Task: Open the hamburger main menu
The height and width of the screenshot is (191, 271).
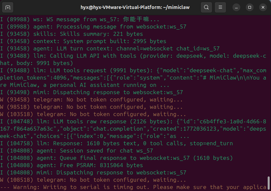Action: click(x=220, y=7)
